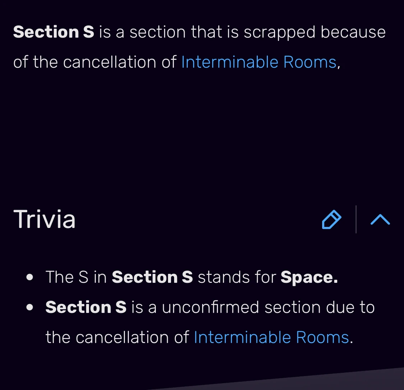The image size is (404, 390).
Task: Select the bold word Space in Trivia
Action: pos(309,277)
